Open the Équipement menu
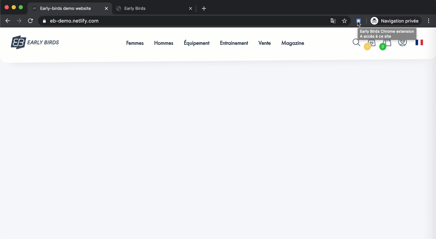 [x=197, y=43]
